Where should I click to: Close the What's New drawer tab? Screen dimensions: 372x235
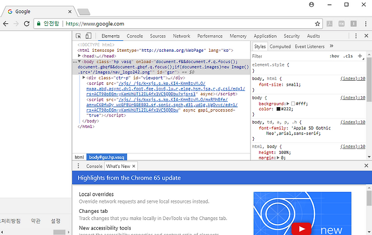click(134, 166)
